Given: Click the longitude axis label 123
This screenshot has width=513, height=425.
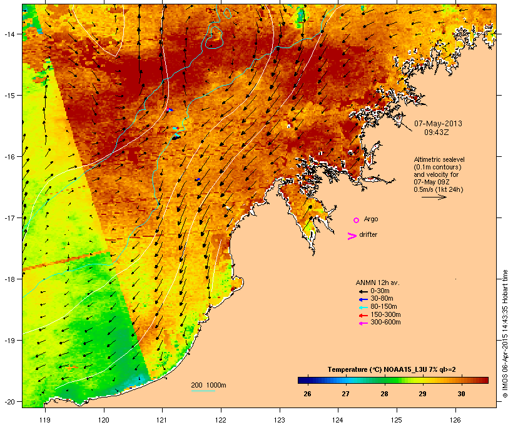Looking at the screenshot, I should (280, 420).
